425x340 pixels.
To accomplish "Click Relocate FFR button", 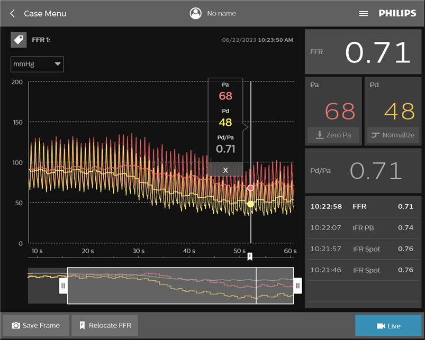I will [105, 325].
